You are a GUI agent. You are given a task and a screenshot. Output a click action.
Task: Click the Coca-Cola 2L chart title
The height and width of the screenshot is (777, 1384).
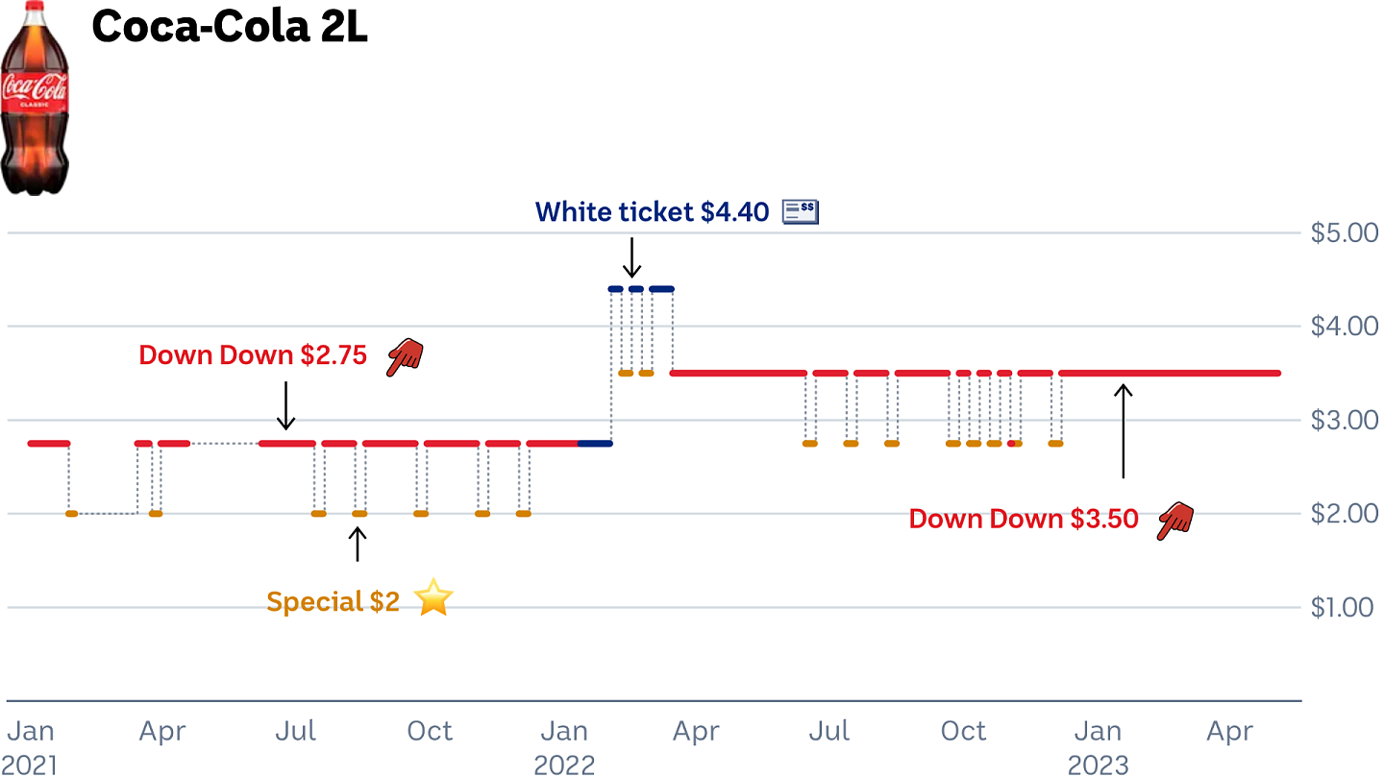coord(230,28)
